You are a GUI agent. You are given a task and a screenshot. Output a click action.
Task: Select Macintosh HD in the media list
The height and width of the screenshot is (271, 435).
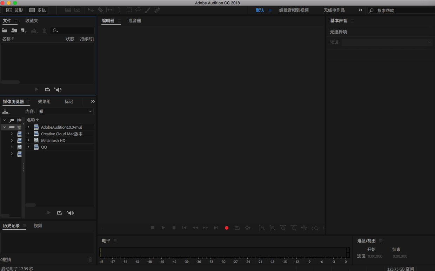click(x=53, y=141)
